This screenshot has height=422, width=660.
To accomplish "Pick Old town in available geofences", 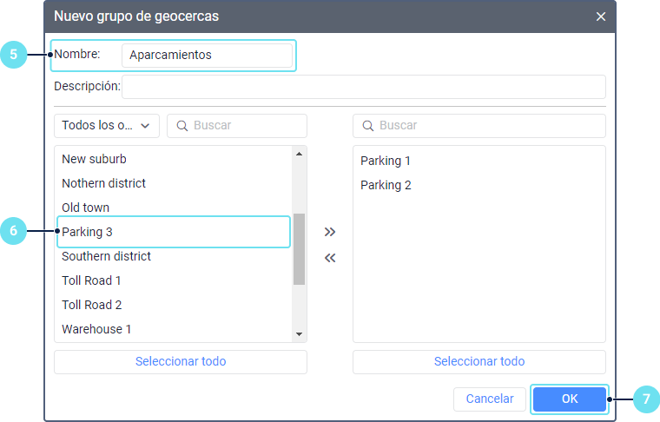I will point(85,208).
